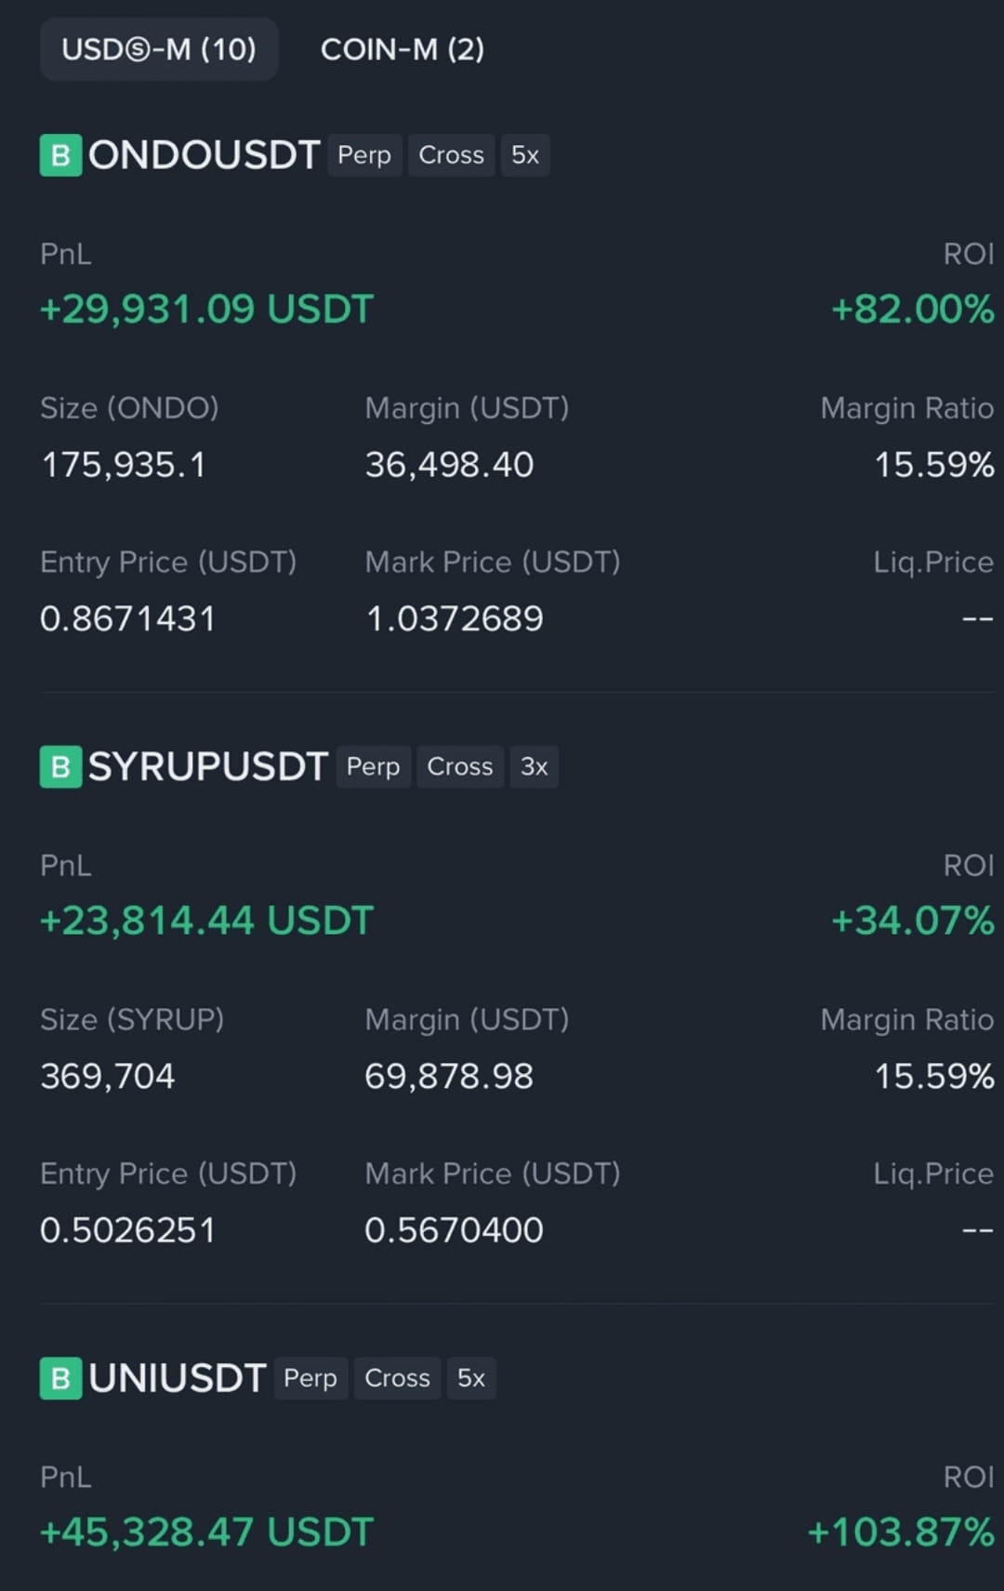The image size is (1004, 1591).
Task: Tap the green B icon beside ONDOUSDT
Action: pos(60,155)
